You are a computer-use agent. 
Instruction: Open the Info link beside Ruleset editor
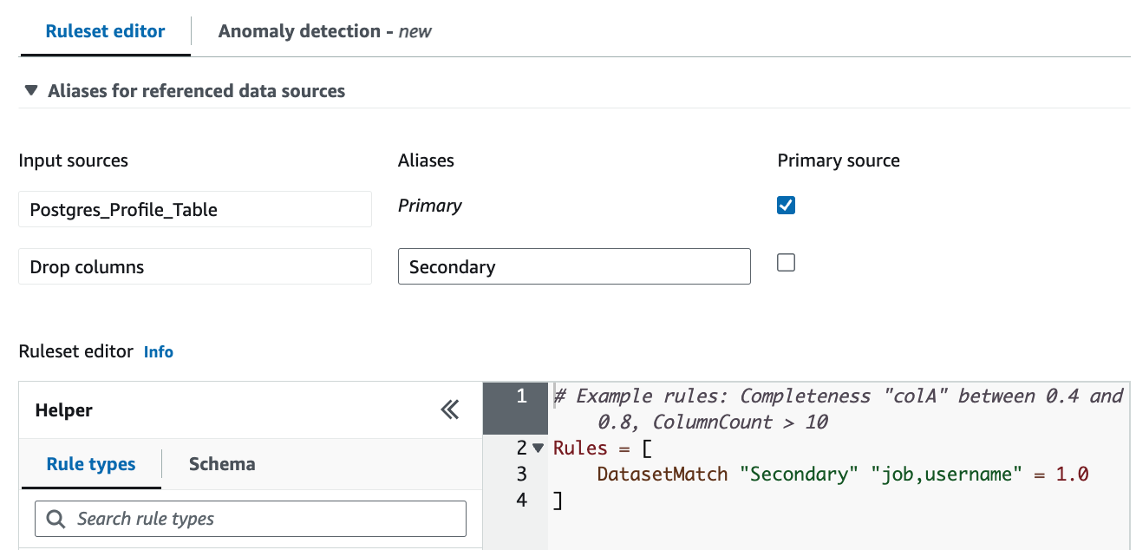pos(159,352)
